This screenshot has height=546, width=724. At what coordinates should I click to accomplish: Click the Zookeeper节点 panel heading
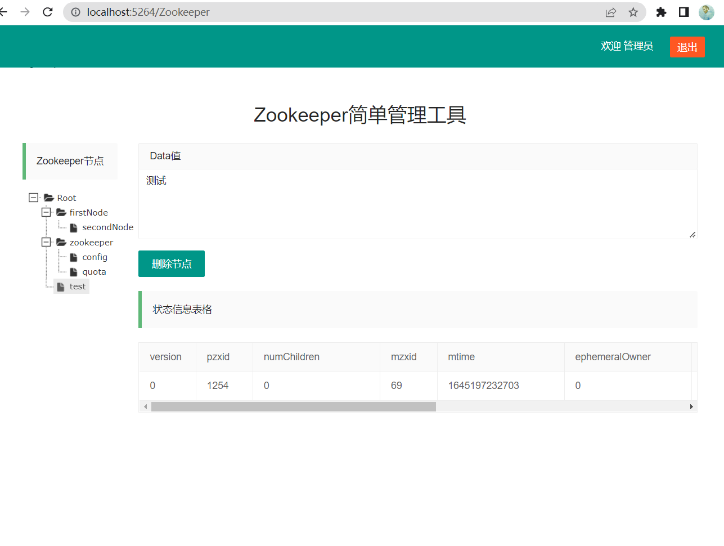pyautogui.click(x=70, y=161)
